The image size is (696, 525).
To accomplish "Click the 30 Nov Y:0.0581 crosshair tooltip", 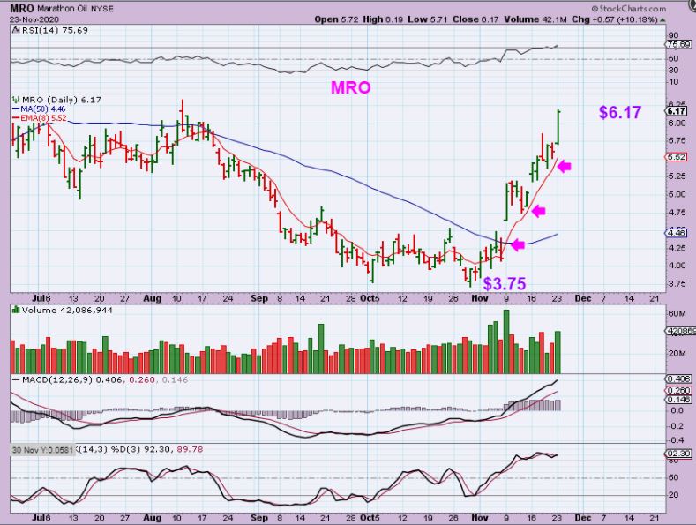I will [43, 450].
